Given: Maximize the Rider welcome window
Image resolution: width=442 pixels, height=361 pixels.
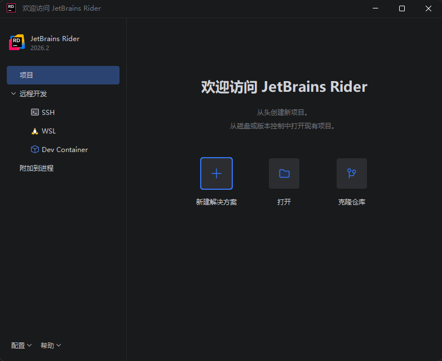Looking at the screenshot, I should point(402,8).
